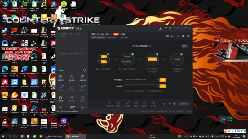This screenshot has height=139, width=248.
Task: Open the skin shirt icon in title bar
Action: coord(174,28)
